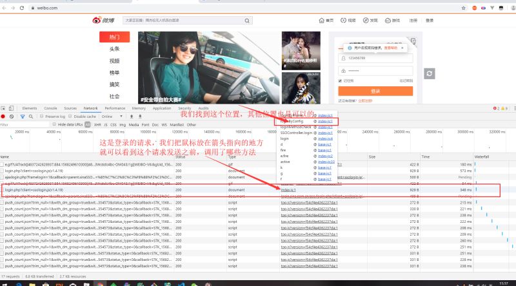Open index.js:1 link next to loginByConfig

point(325,121)
